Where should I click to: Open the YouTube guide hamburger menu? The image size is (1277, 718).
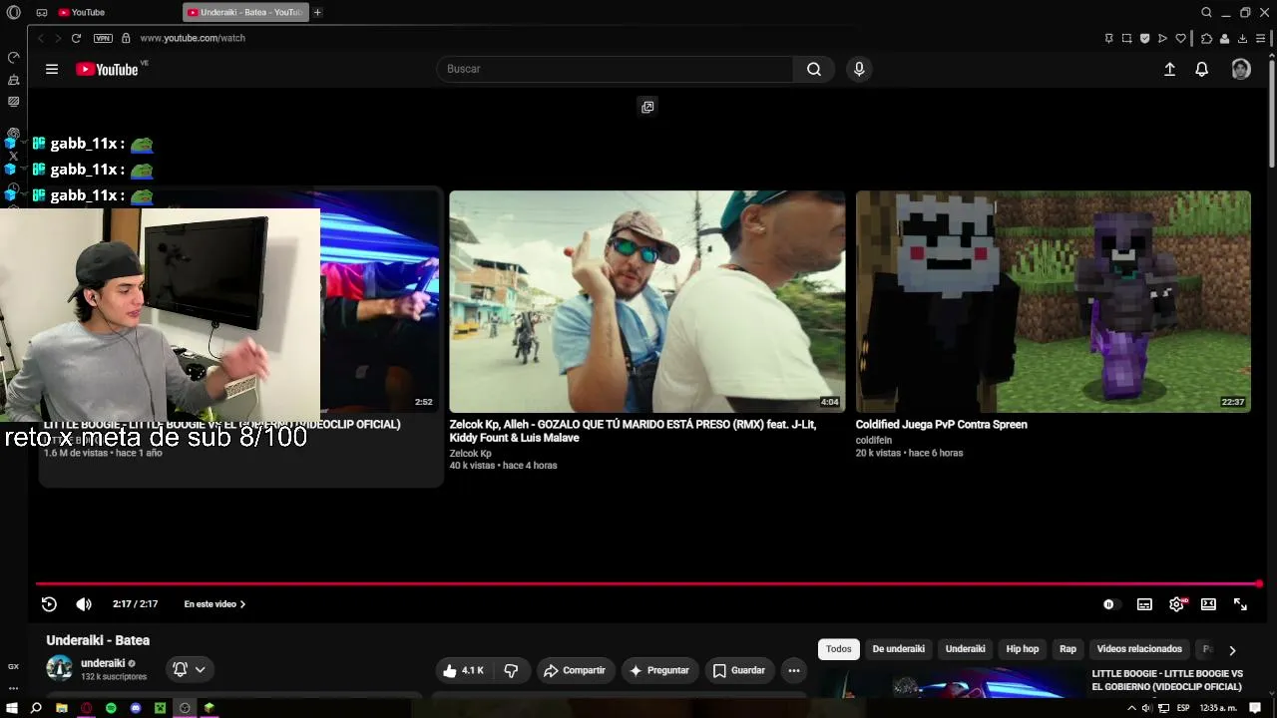pyautogui.click(x=52, y=69)
